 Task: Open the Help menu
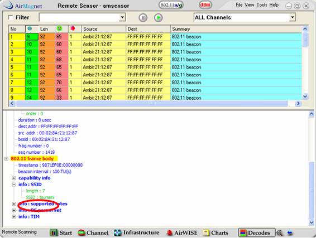coord(274,5)
